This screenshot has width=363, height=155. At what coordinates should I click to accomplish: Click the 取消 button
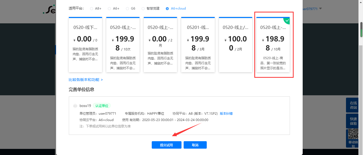pyautogui.click(x=195, y=145)
